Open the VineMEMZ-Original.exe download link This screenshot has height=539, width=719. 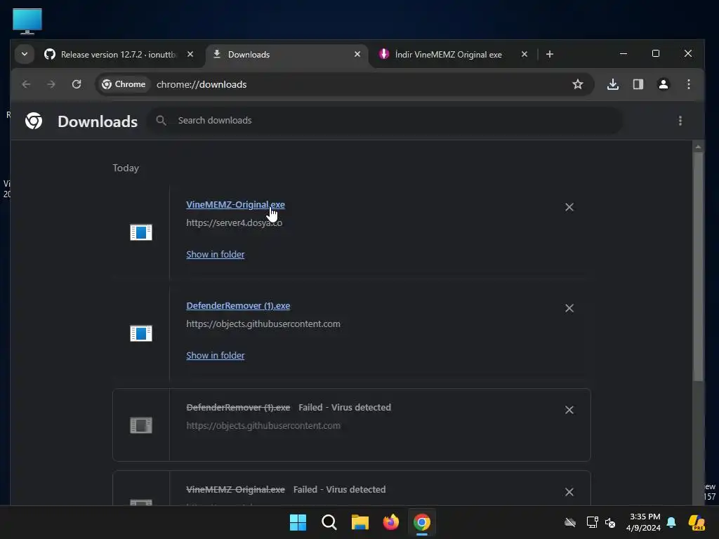[x=235, y=204]
